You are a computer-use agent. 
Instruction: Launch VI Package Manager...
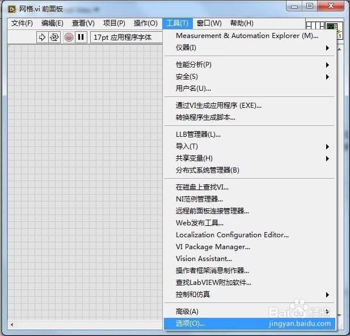pos(250,247)
